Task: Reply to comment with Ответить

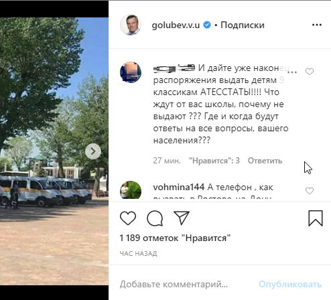Action: coord(265,161)
